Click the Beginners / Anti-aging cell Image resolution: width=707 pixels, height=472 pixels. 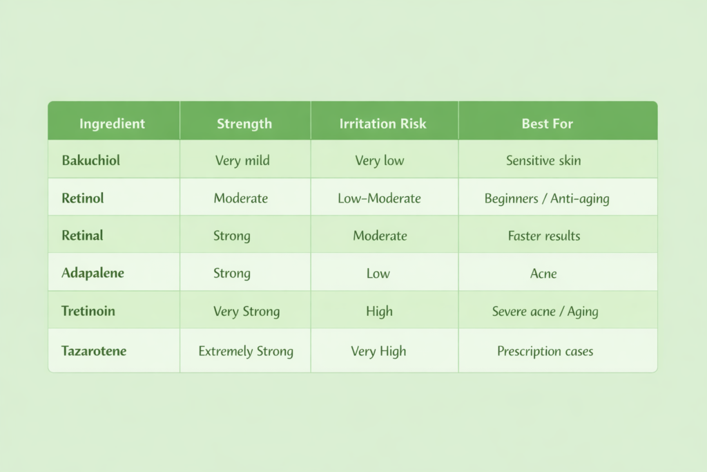pos(547,199)
